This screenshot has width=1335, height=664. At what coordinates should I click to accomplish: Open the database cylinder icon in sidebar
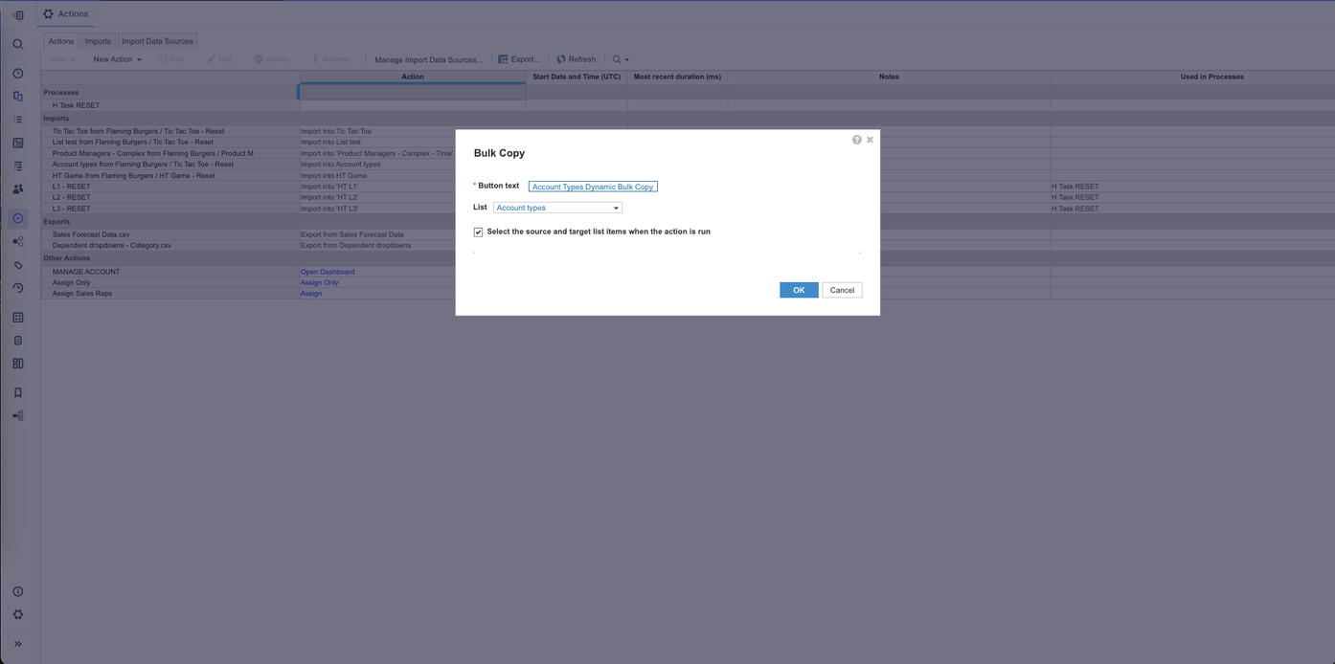click(17, 341)
